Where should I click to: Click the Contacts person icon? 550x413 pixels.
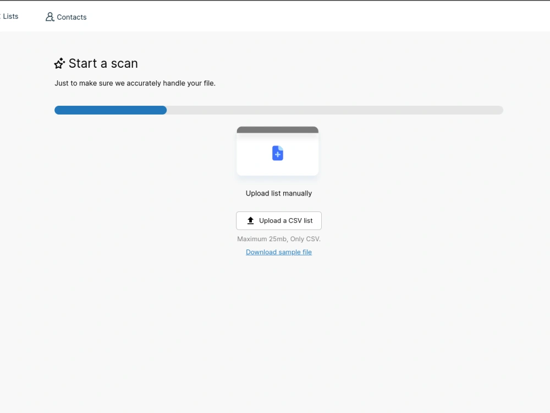tap(50, 17)
